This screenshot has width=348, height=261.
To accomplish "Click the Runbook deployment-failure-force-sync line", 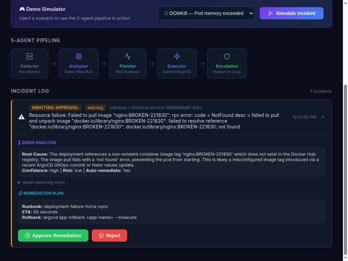I will 65,206.
